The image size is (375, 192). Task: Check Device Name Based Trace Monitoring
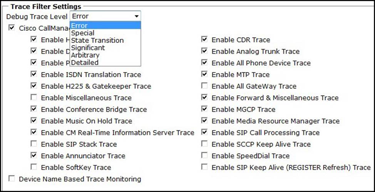click(12, 179)
